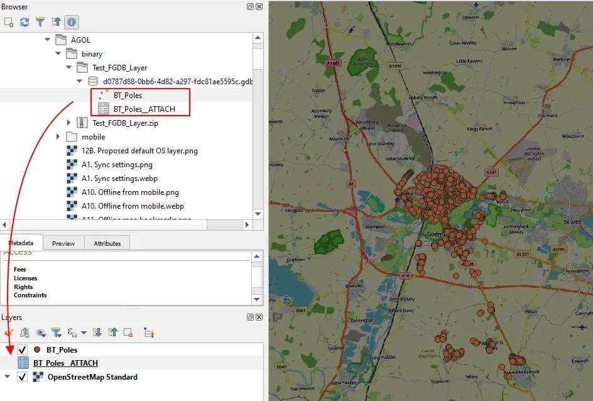Switch to the Preview tab
The width and height of the screenshot is (593, 401).
coord(63,242)
